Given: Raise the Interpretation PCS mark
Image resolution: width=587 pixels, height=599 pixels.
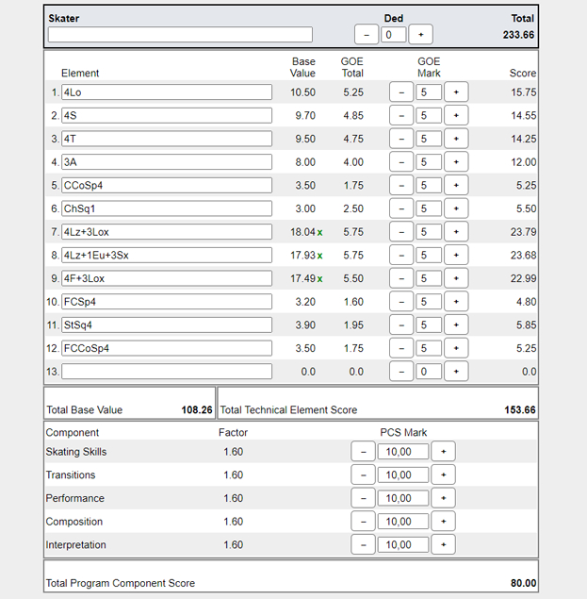Looking at the screenshot, I should point(443,545).
